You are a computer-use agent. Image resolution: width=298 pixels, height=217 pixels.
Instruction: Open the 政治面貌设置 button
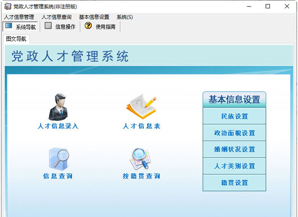tap(234, 133)
